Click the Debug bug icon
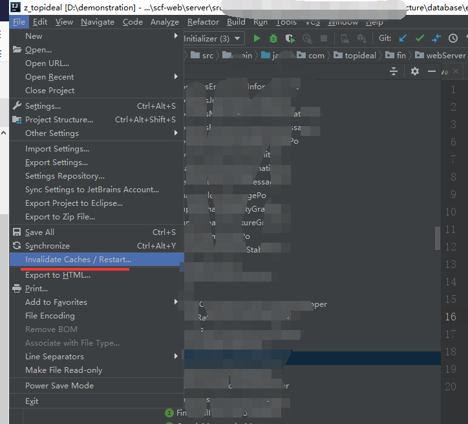The height and width of the screenshot is (424, 468). [x=273, y=39]
